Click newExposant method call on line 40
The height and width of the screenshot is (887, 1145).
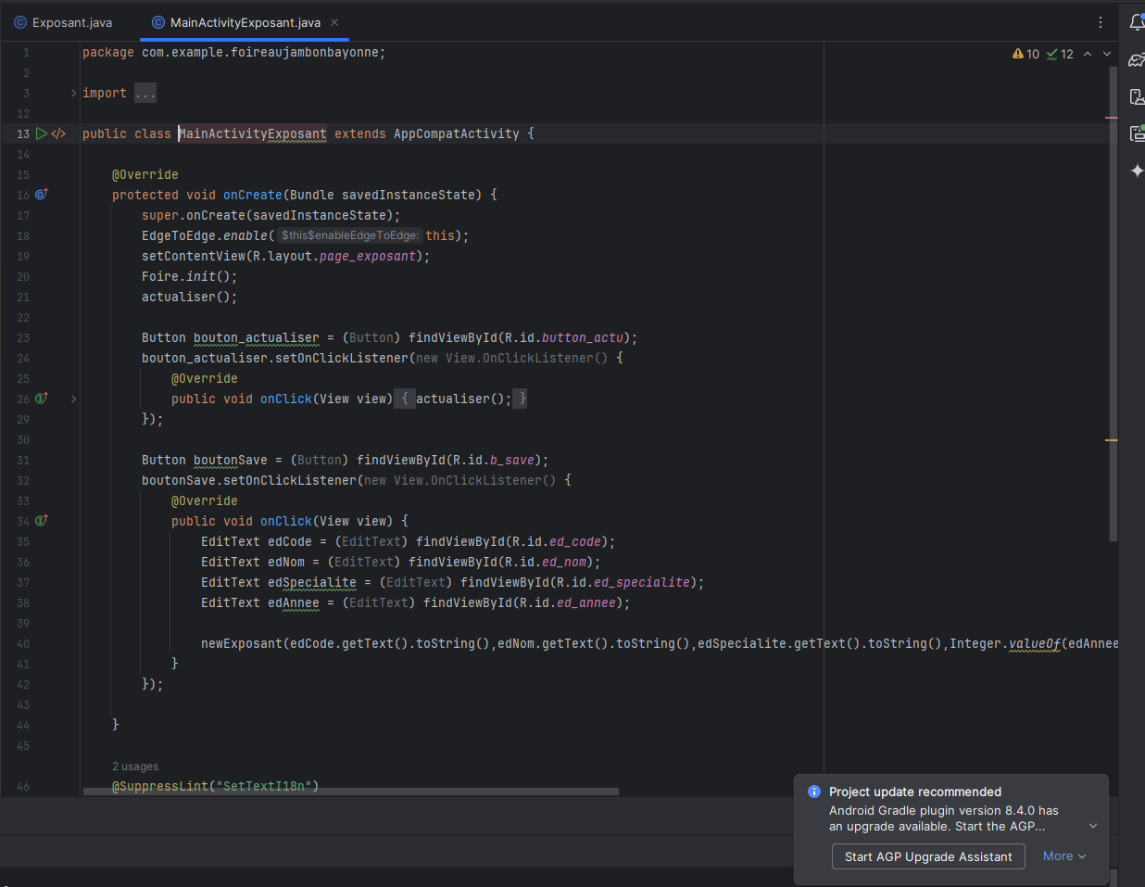click(242, 643)
